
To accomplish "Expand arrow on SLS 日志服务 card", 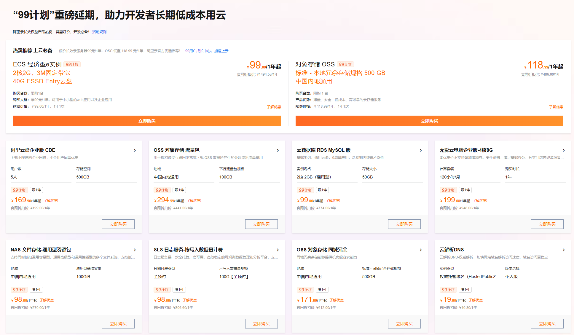I will pyautogui.click(x=278, y=250).
